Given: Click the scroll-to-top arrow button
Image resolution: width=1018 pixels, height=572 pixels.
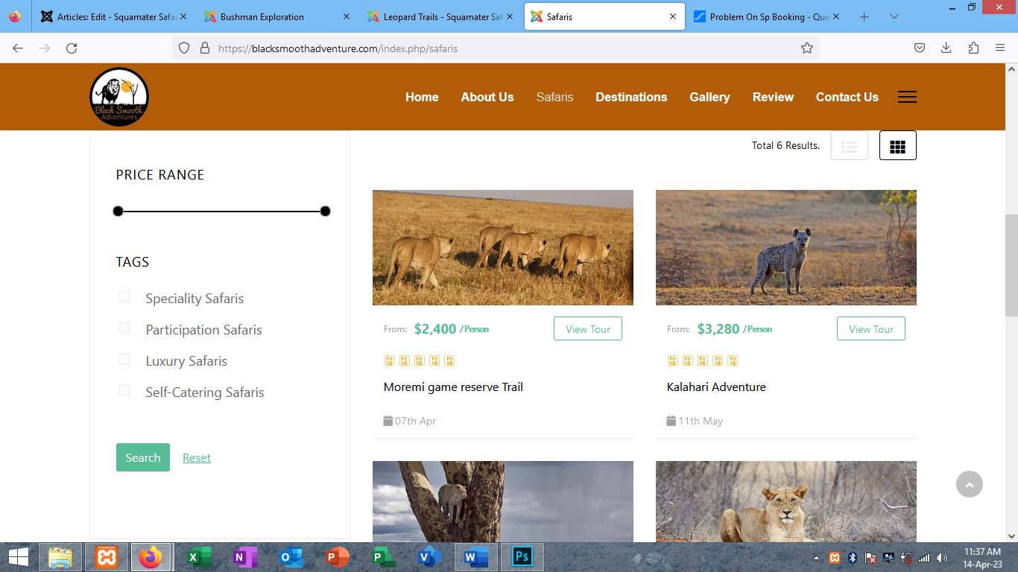Looking at the screenshot, I should (x=969, y=485).
